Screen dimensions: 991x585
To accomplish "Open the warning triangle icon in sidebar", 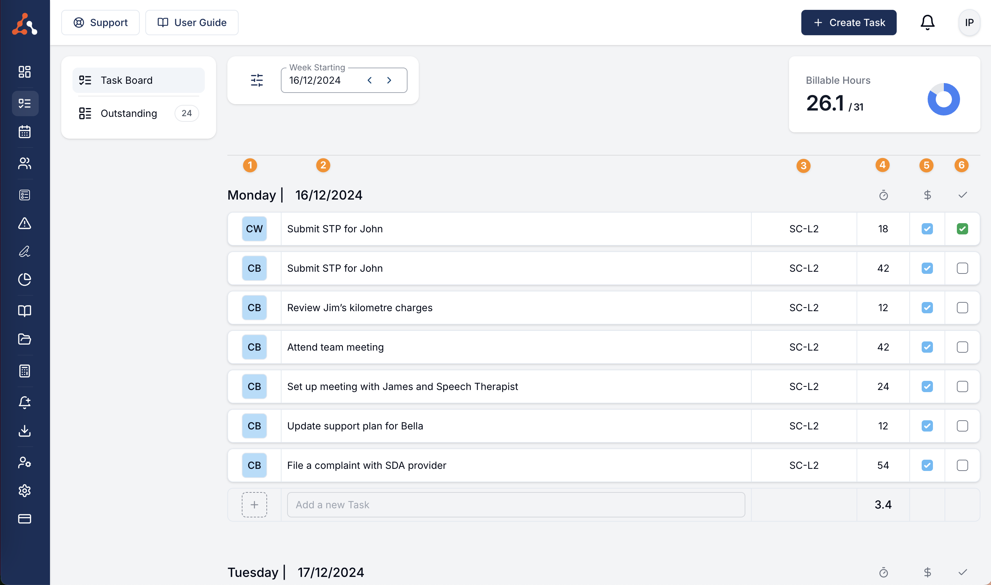I will (24, 223).
